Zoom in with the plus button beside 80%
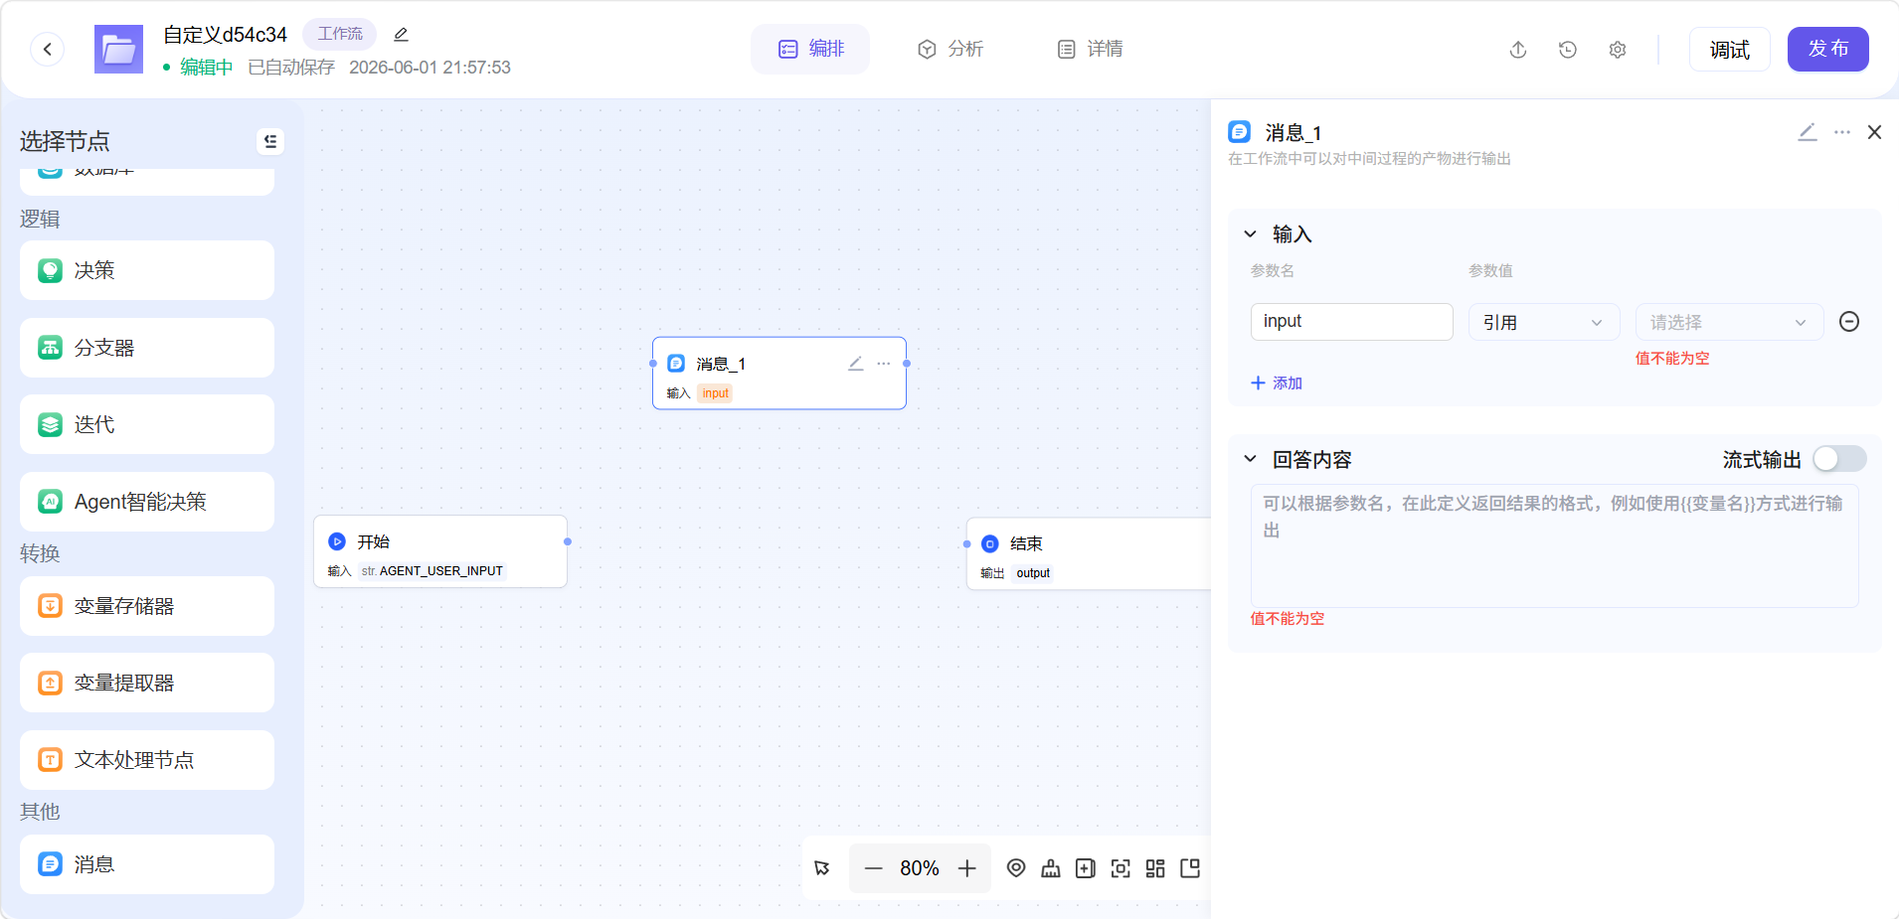 coord(967,868)
